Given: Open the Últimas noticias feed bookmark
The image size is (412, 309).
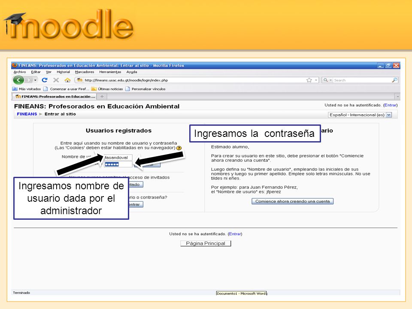Looking at the screenshot, I should click(x=107, y=89).
